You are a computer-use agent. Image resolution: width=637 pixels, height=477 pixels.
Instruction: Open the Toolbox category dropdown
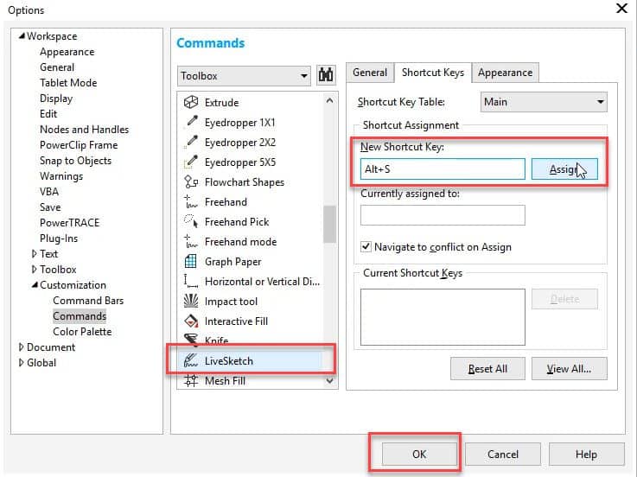point(243,76)
